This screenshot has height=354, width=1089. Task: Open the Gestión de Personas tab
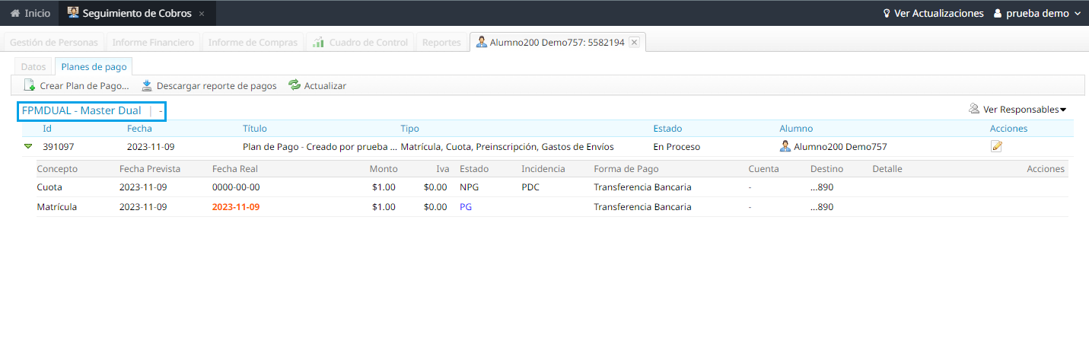53,43
